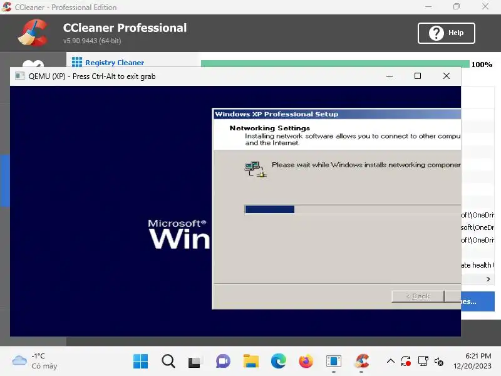
Task: Restore the CCleaner window size
Action: (457, 7)
